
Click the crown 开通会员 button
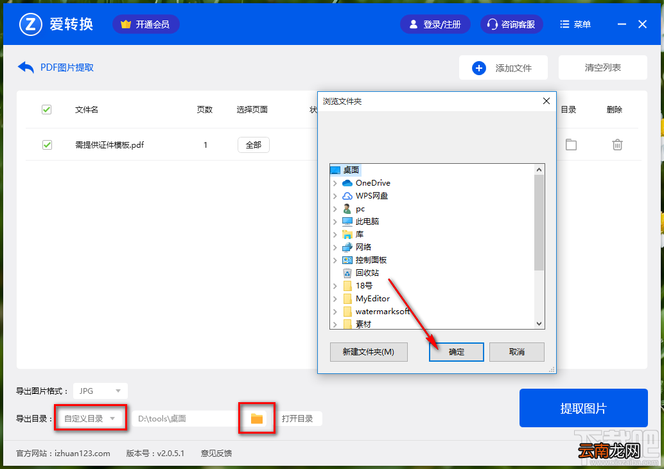point(146,24)
